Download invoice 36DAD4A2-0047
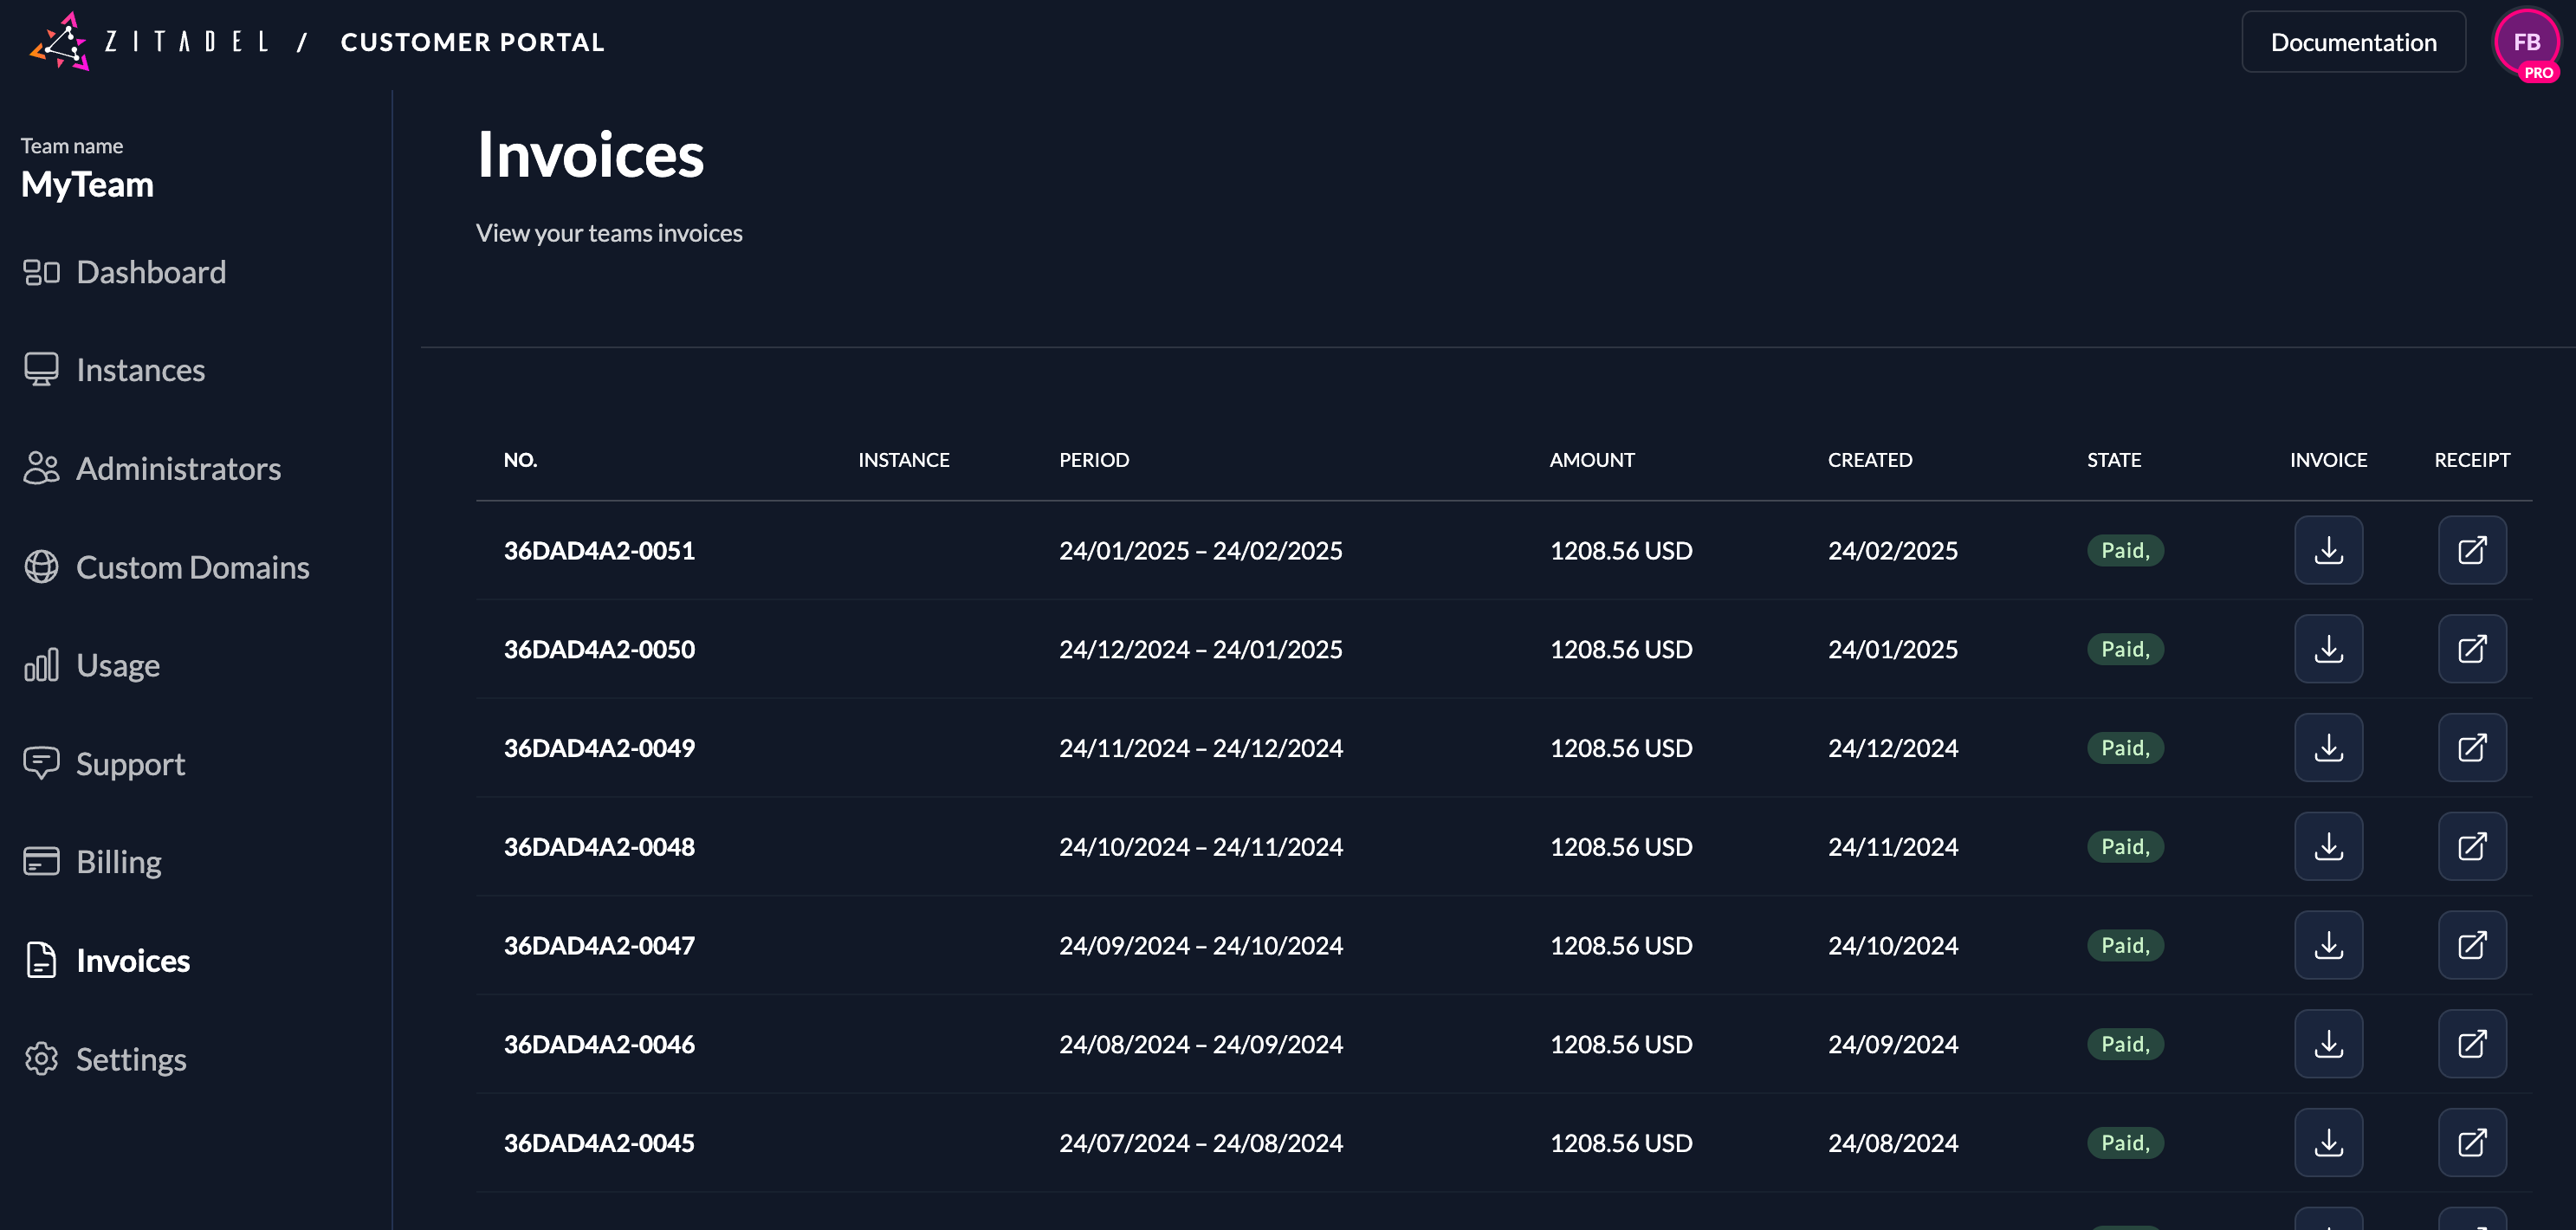Screen dimensions: 2576x1230 coord(2329,944)
